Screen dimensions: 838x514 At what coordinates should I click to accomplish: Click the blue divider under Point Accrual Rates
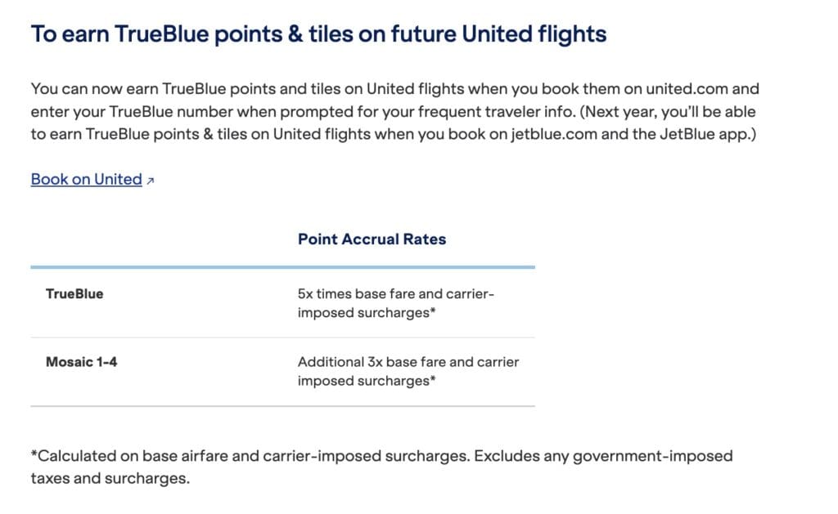pyautogui.click(x=282, y=266)
